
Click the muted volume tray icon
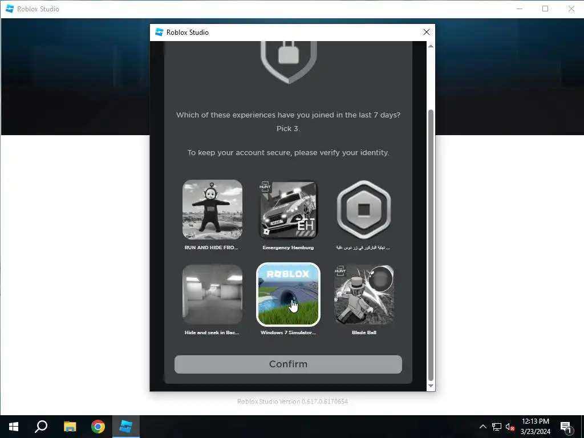(510, 427)
